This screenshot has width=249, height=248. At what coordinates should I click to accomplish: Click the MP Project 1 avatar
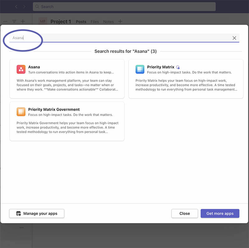pyautogui.click(x=43, y=21)
